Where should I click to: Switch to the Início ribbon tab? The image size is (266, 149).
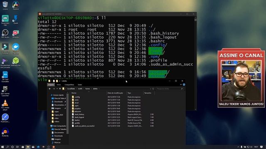pos(59,84)
